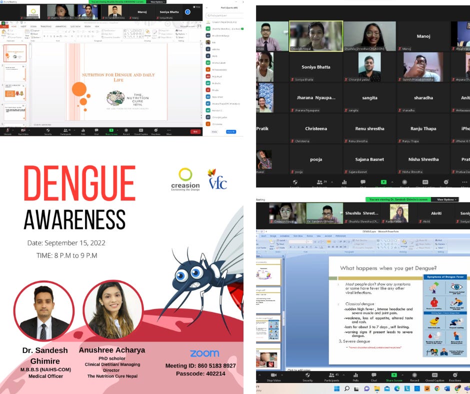Click the View button above the Nutrition slide
The height and width of the screenshot is (394, 470).
pyautogui.click(x=197, y=6)
